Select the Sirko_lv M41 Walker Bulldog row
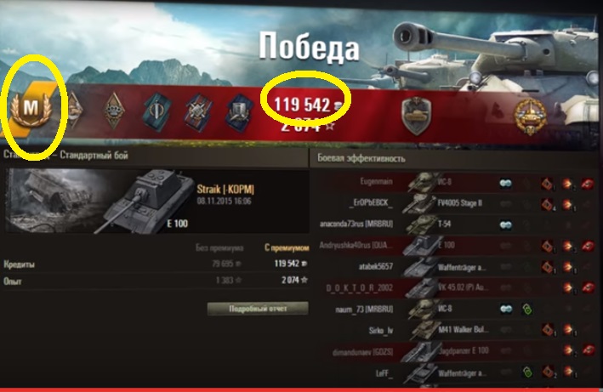 click(456, 330)
